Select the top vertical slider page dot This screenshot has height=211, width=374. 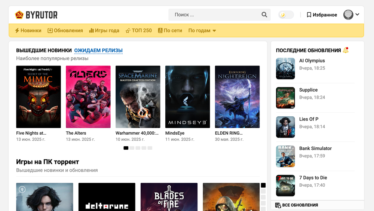pyautogui.click(x=263, y=185)
